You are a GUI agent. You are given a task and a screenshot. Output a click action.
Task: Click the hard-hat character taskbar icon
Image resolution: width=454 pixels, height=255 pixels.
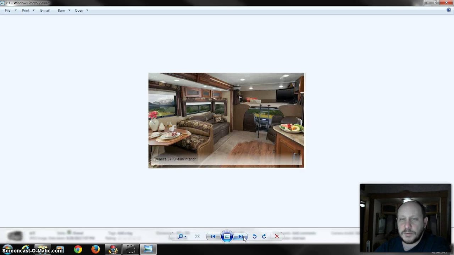[113, 250]
